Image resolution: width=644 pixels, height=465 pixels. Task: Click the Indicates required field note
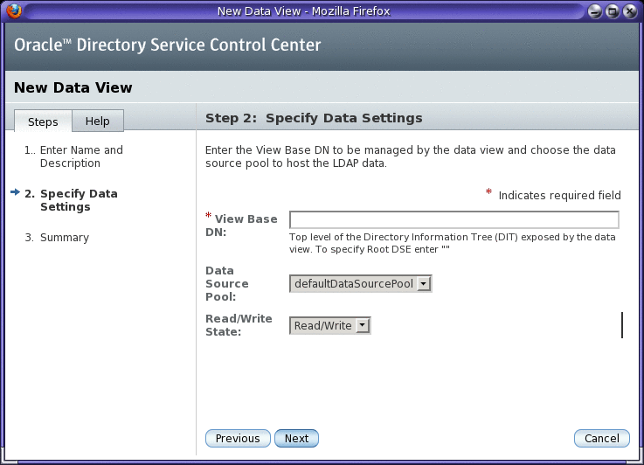click(553, 195)
